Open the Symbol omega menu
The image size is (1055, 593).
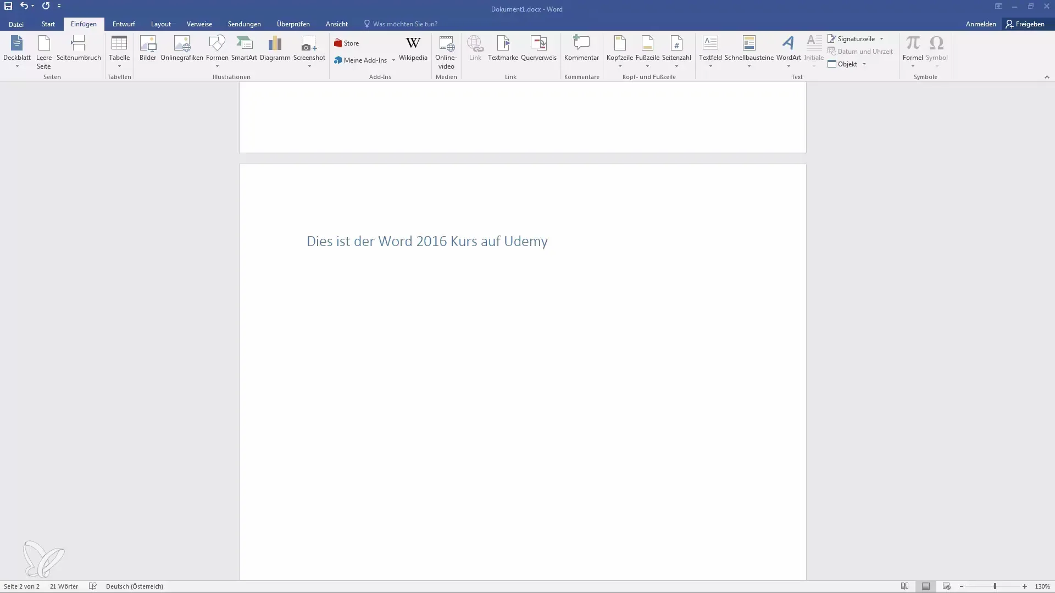(x=936, y=52)
